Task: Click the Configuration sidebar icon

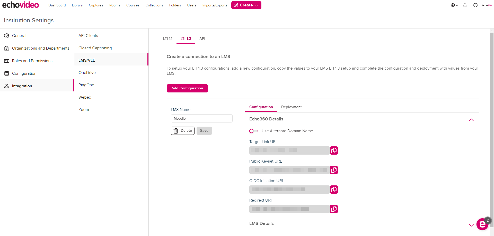Action: point(7,73)
